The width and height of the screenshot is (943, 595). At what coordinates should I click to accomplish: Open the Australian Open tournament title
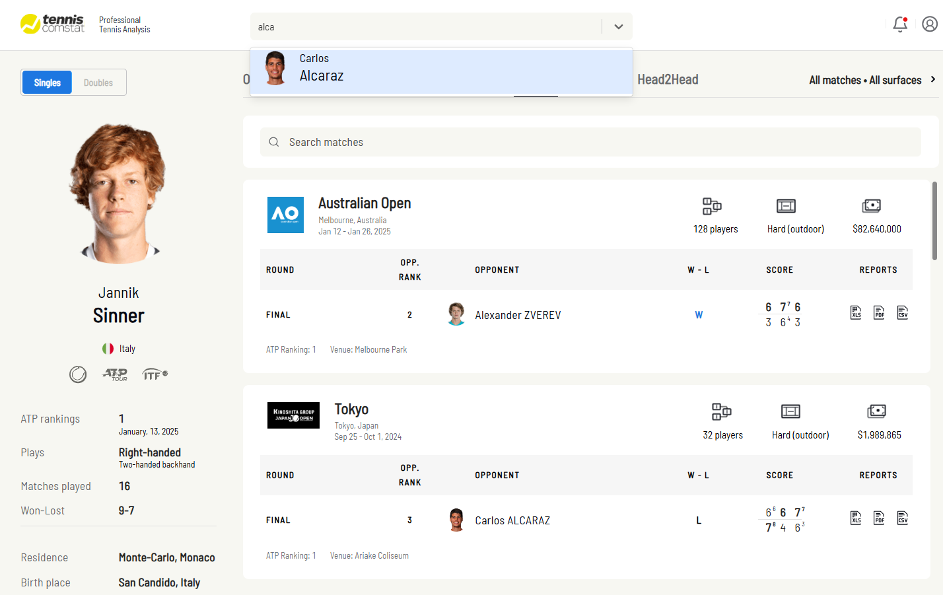click(365, 203)
